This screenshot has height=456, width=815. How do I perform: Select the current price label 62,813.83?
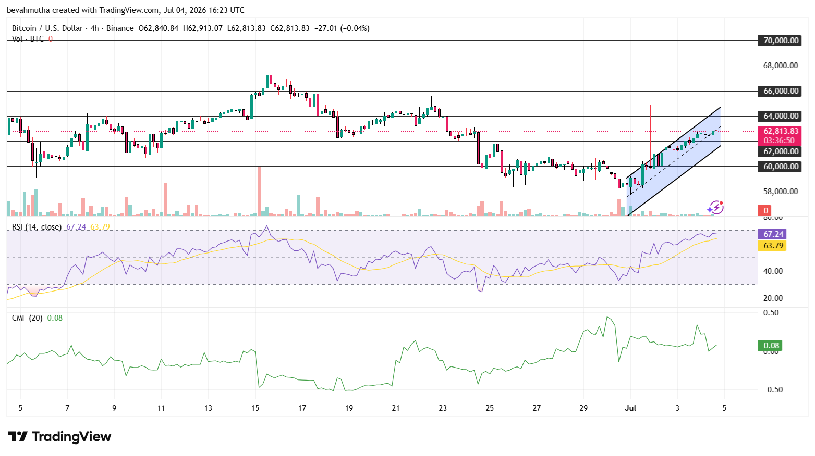(781, 131)
